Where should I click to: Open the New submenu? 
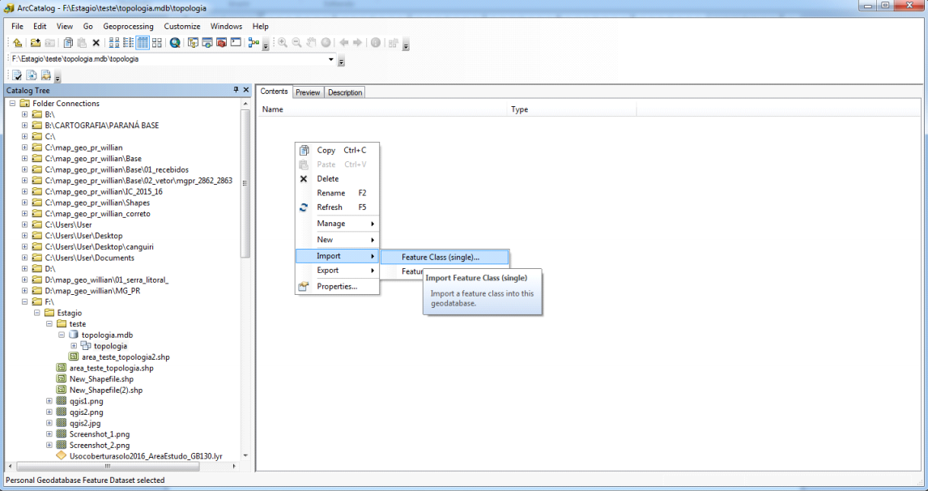[x=338, y=239]
